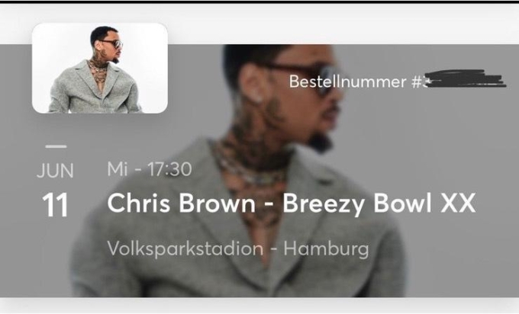
Task: Tap the grey blazer in the thumbnail
Action: coord(95,89)
